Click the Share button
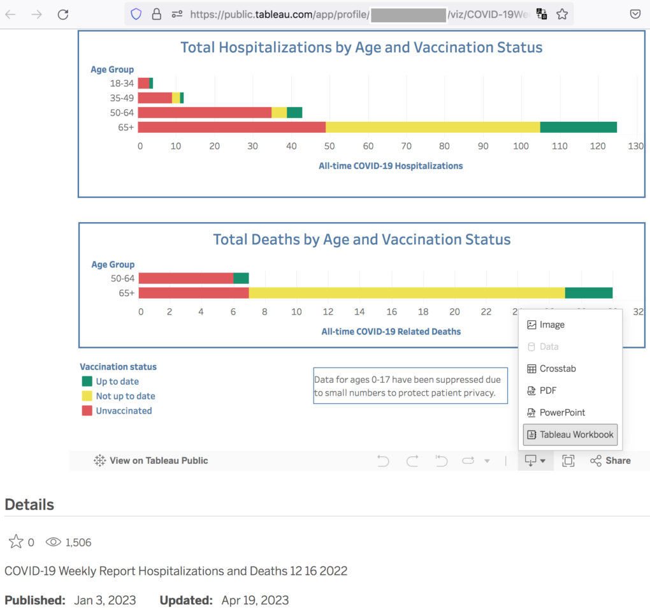Viewport: 650px width, 610px height. click(x=610, y=461)
